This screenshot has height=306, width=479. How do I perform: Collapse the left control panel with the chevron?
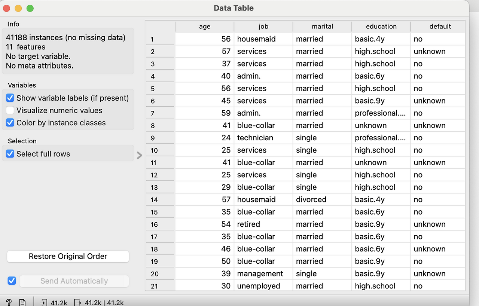point(140,155)
